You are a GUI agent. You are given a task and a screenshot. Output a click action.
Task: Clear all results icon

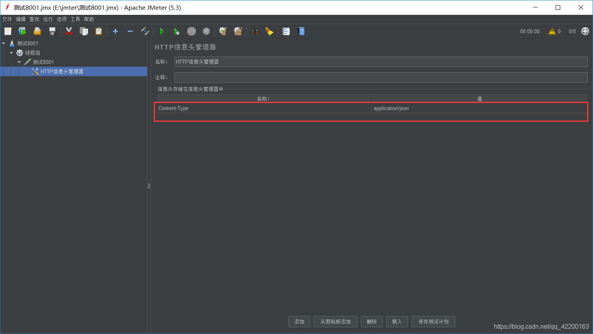[x=238, y=31]
